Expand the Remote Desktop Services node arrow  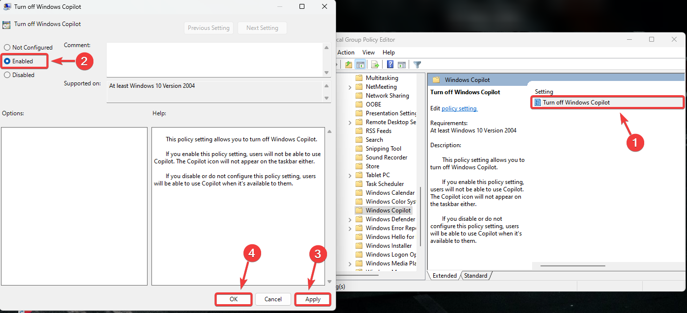(350, 122)
